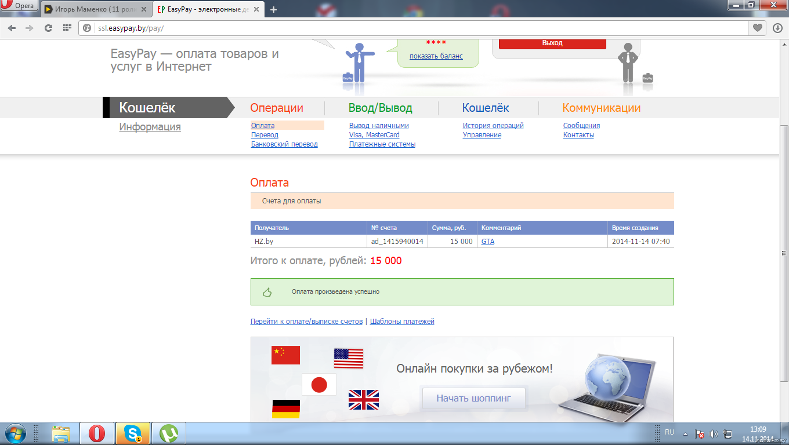Reload the current page
Image resolution: width=789 pixels, height=445 pixels.
(x=49, y=28)
